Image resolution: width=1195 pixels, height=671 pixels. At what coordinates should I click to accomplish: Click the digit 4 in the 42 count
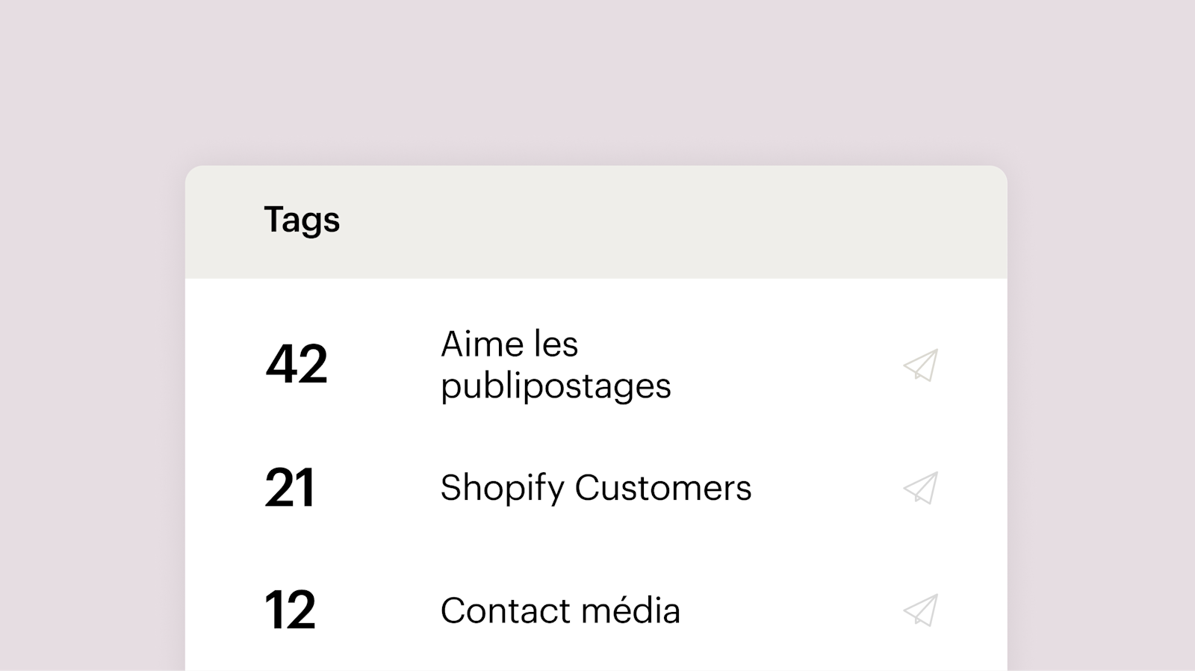point(281,365)
